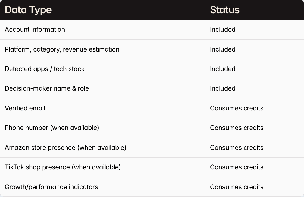304x197 pixels.
Task: Click Consumes credits beside Growth/performance indicators
Action: click(237, 187)
